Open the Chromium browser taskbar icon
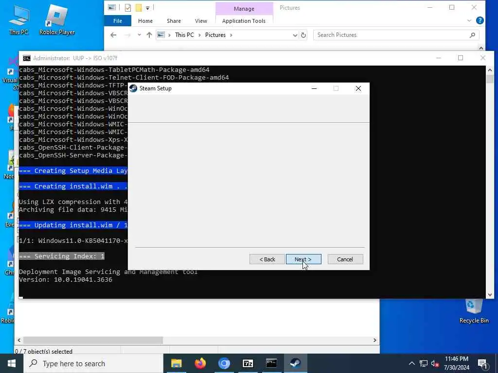The image size is (498, 373). [x=224, y=363]
